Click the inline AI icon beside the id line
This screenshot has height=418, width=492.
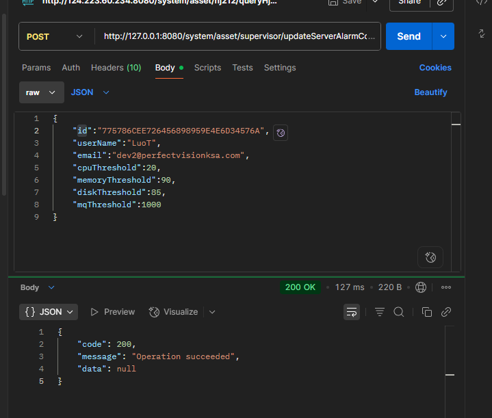[281, 133]
